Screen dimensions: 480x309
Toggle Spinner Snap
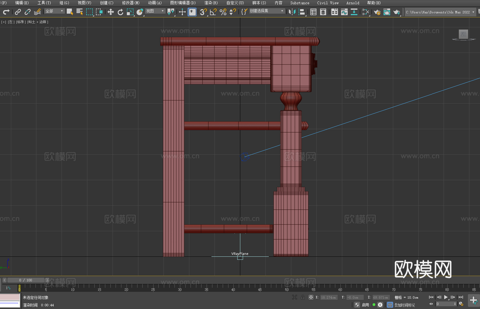[233, 12]
